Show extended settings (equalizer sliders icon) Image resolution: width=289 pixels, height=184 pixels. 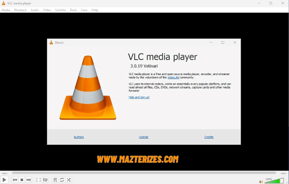tap(45, 180)
